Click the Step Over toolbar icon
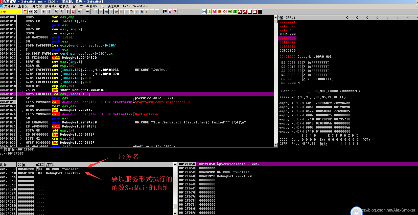This screenshot has width=418, height=215. (x=62, y=11)
